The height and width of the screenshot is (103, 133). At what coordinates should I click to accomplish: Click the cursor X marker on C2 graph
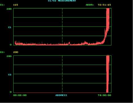[x=108, y=55]
